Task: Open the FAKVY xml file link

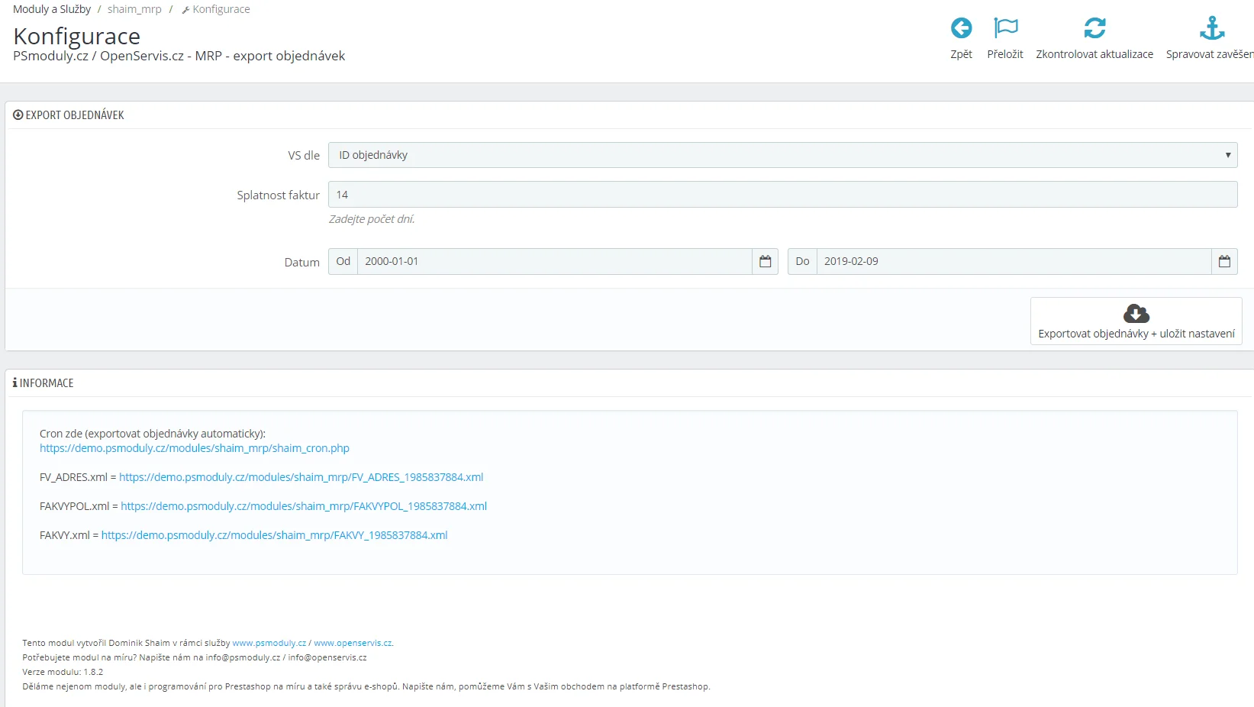Action: click(x=274, y=535)
